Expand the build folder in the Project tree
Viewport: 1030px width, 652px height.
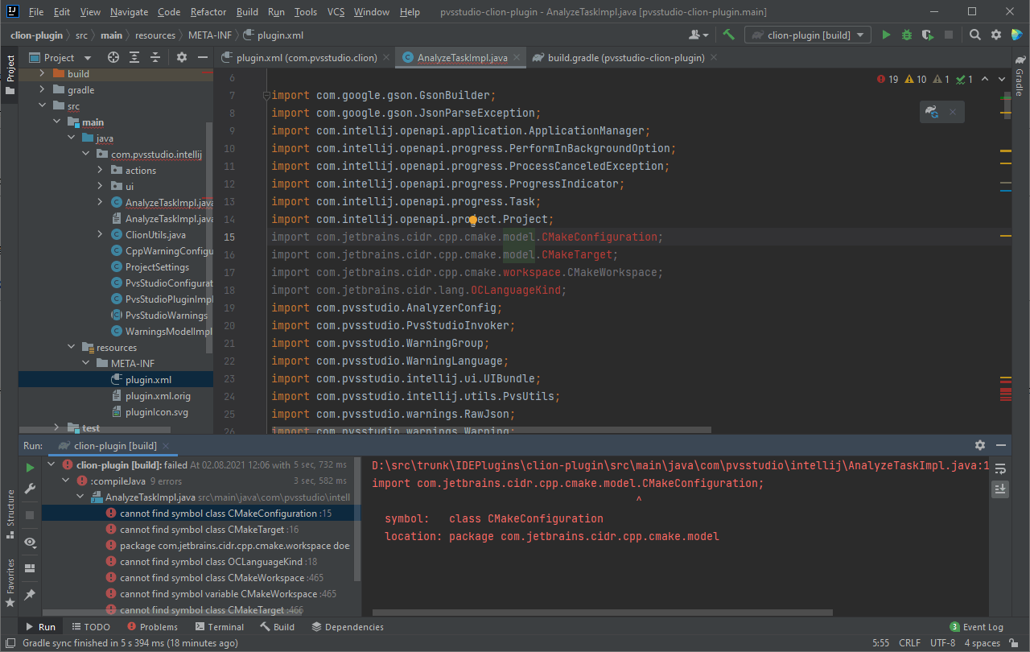coord(42,73)
